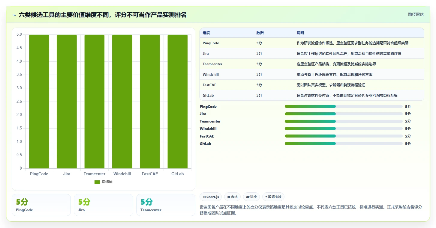
Task: Click the 路径雷达 label at top right
Action: coord(416,14)
